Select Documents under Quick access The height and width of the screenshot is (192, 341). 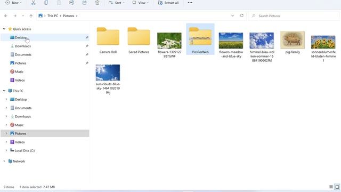[45, 54]
